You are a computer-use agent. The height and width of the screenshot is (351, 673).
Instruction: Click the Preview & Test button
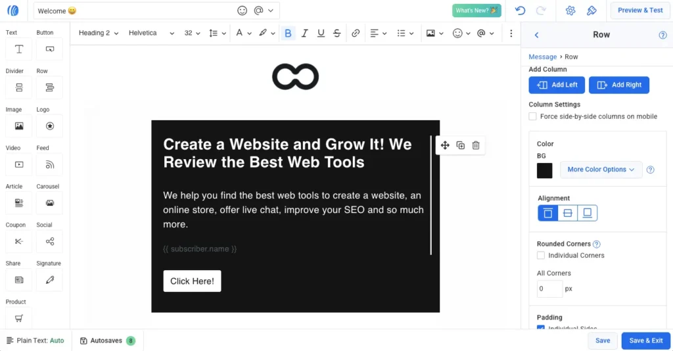click(x=640, y=11)
